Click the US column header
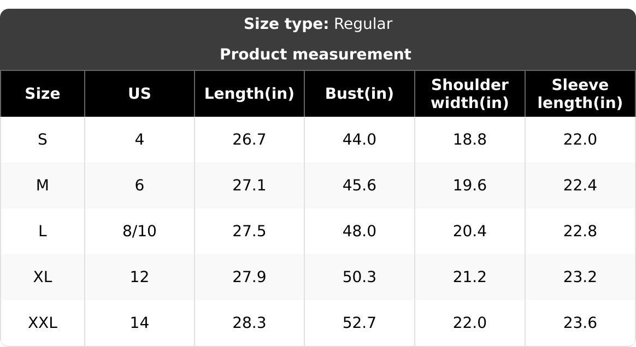This screenshot has width=636, height=347. tap(139, 94)
